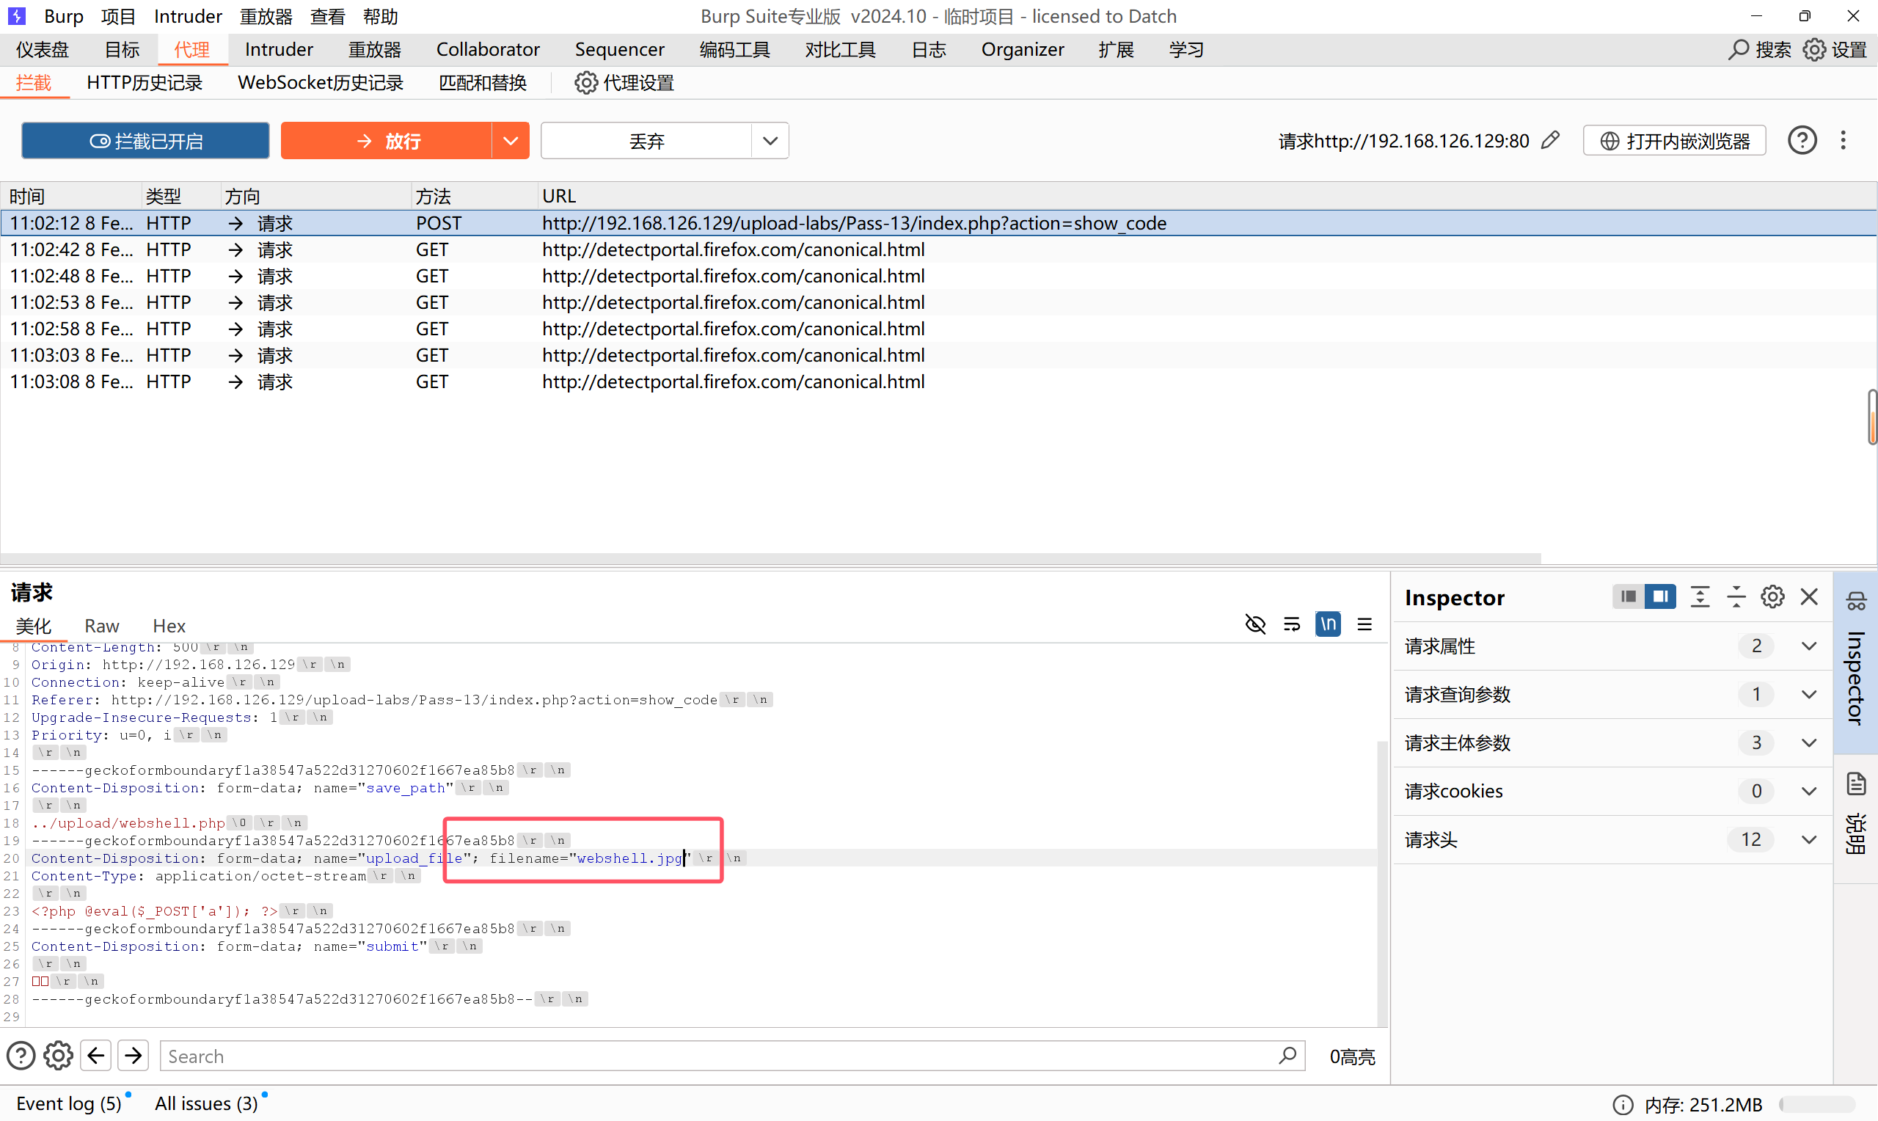Click the back arrow in search bar
1878x1121 pixels.
(x=96, y=1055)
